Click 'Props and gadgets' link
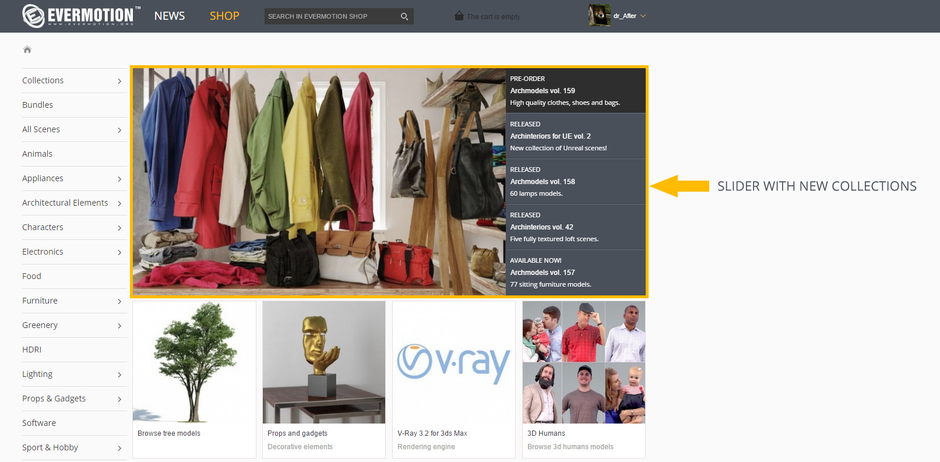 pos(297,433)
